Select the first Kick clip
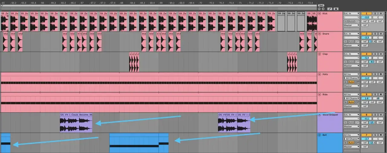Viewport: 387px width, 153px height. pyautogui.click(x=5, y=22)
